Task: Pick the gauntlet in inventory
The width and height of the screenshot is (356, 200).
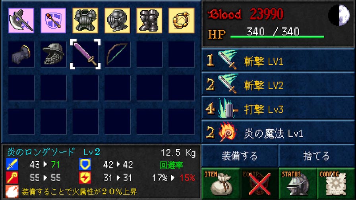Action: click(21, 54)
